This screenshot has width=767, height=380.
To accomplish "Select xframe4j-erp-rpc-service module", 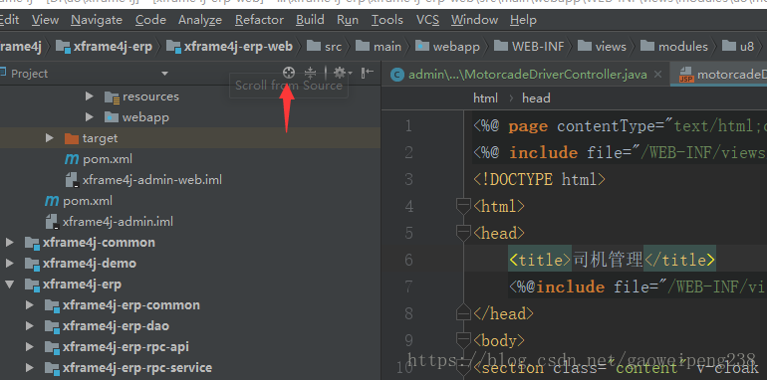I will tap(128, 368).
